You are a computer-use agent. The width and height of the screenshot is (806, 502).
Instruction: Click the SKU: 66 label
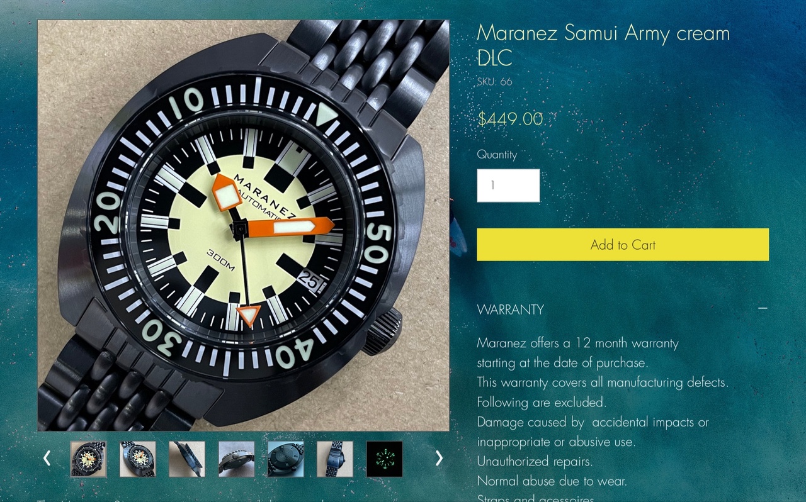[x=494, y=82]
